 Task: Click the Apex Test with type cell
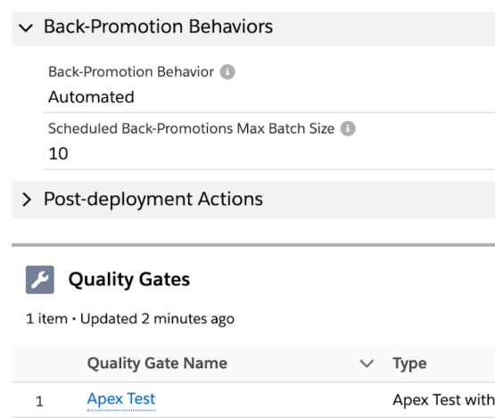tap(443, 400)
